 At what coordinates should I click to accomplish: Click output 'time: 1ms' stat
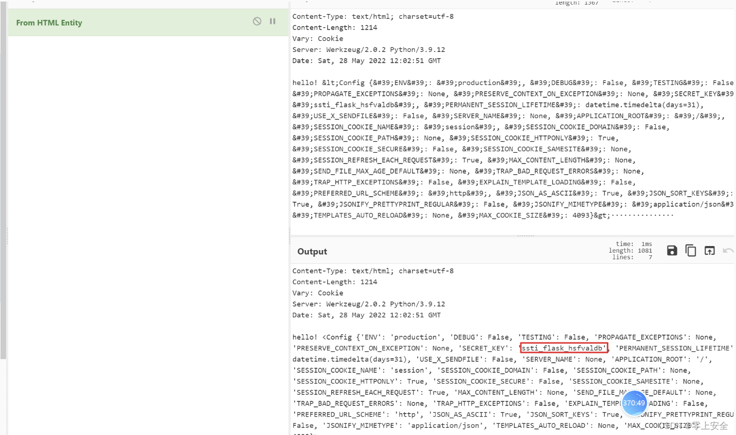coord(634,244)
